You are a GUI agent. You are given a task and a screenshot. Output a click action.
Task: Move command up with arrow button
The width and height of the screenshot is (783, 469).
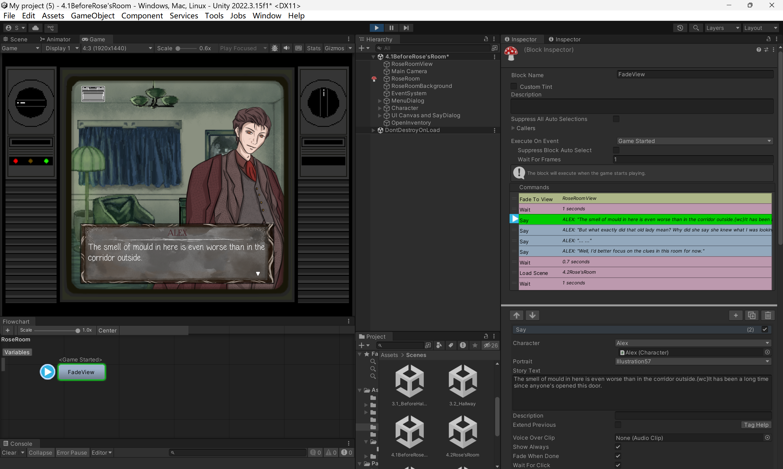517,315
